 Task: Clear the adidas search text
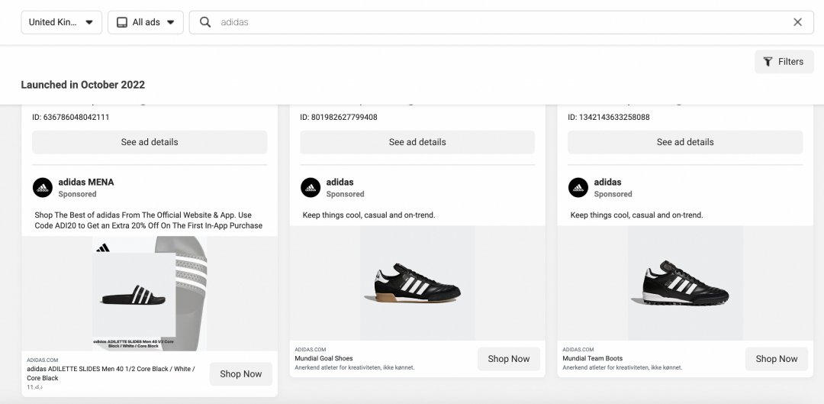pos(797,22)
